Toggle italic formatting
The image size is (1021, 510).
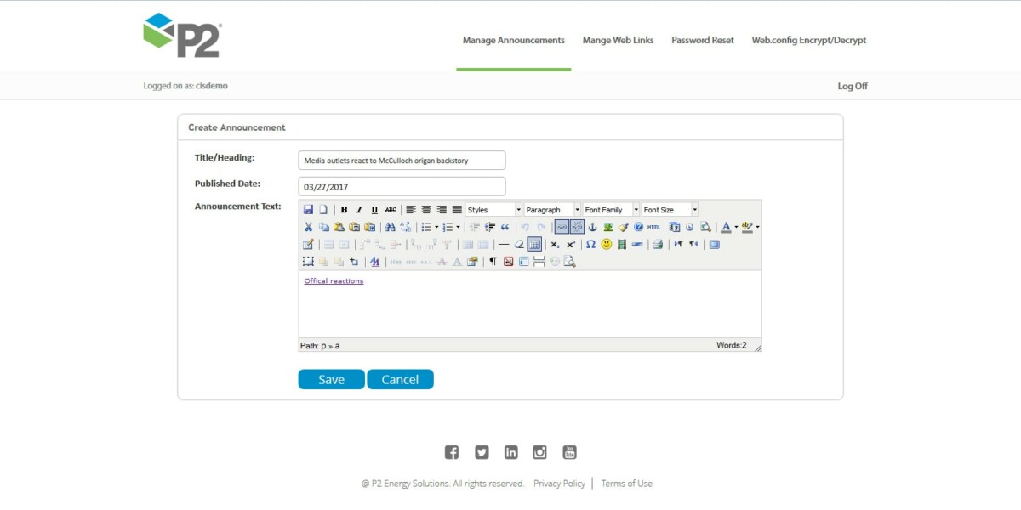(x=359, y=208)
